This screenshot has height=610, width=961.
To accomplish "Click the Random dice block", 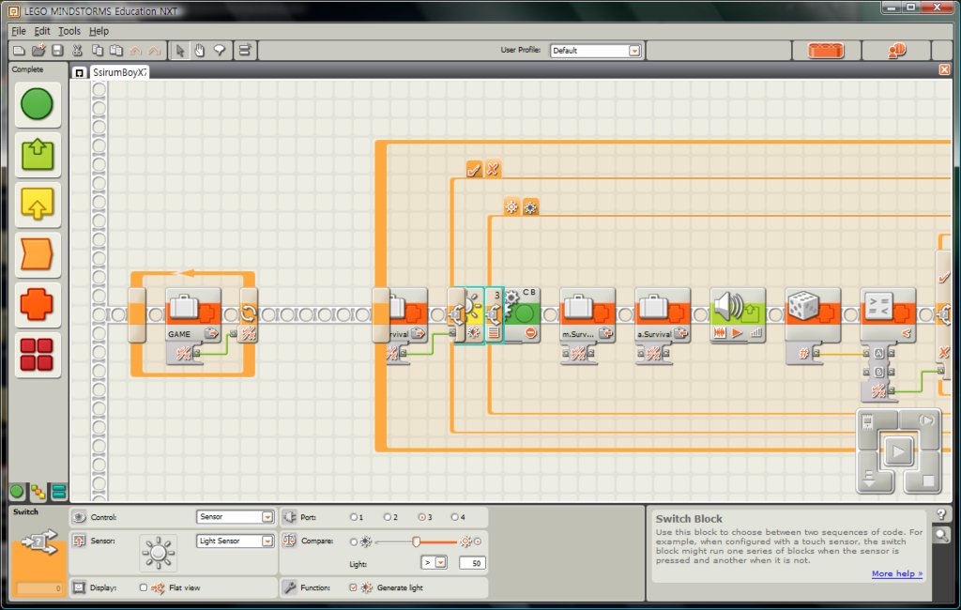I will pyautogui.click(x=813, y=314).
